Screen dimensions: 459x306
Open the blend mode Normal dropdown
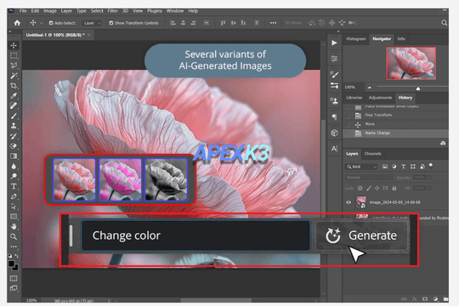tap(369, 178)
